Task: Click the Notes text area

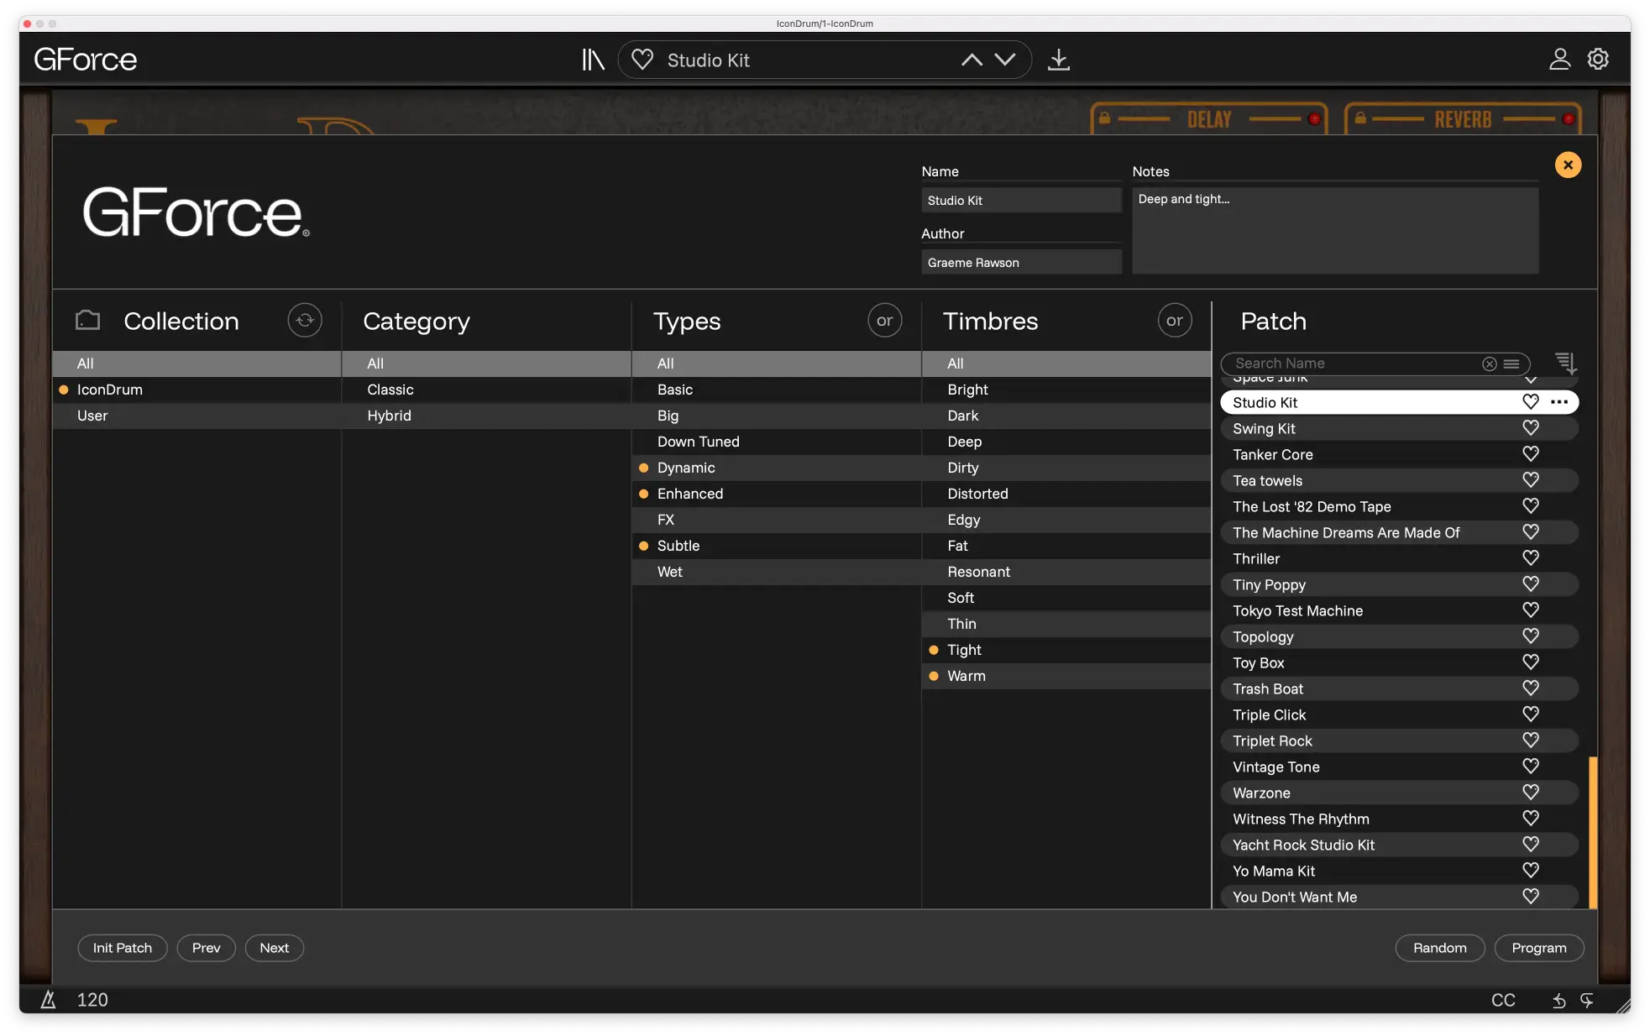Action: click(1335, 230)
